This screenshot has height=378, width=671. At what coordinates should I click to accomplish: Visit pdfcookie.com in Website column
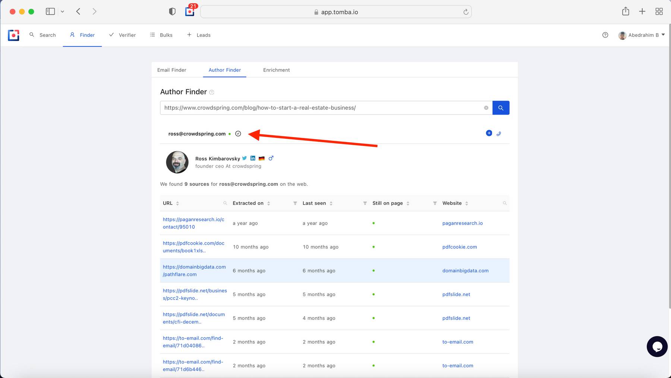(x=460, y=247)
